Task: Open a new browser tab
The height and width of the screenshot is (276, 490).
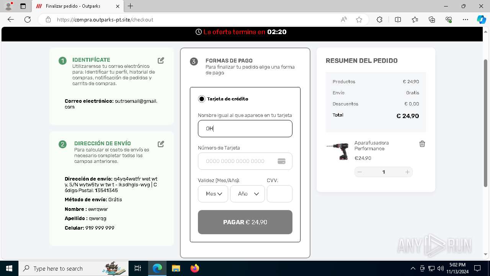Action: tap(131, 6)
